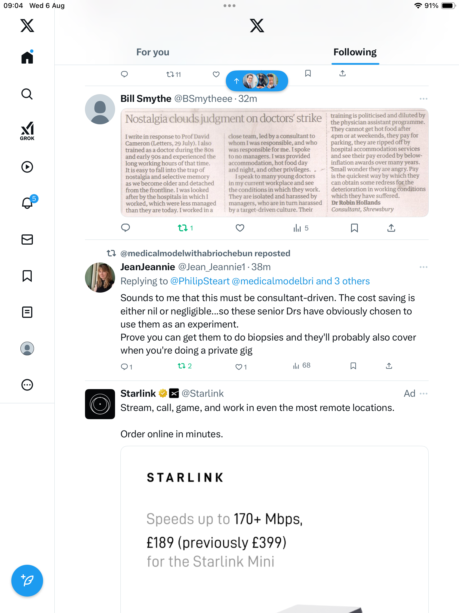The image size is (459, 613).
Task: Open the video play icon in sidebar
Action: 27,167
